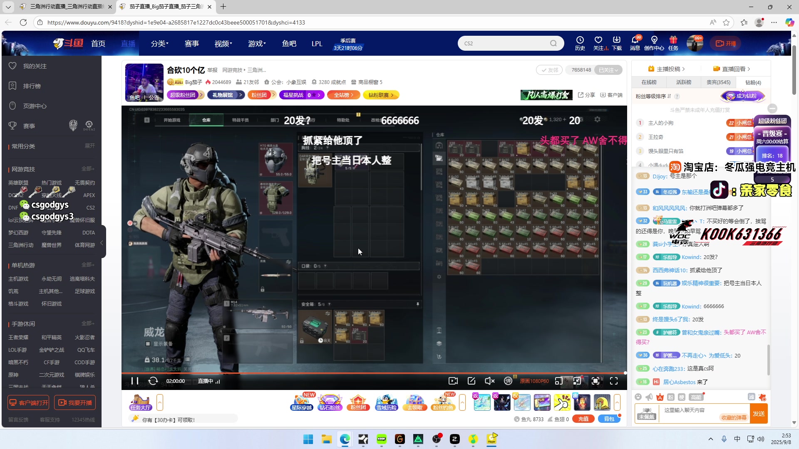Screen dimensions: 799x449
Task: Open the 任务 gift icon
Action: (673, 43)
